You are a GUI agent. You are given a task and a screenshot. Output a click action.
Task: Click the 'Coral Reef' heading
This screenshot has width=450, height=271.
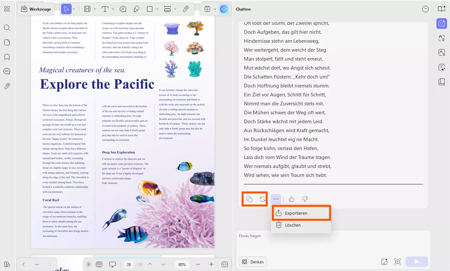pyautogui.click(x=51, y=200)
